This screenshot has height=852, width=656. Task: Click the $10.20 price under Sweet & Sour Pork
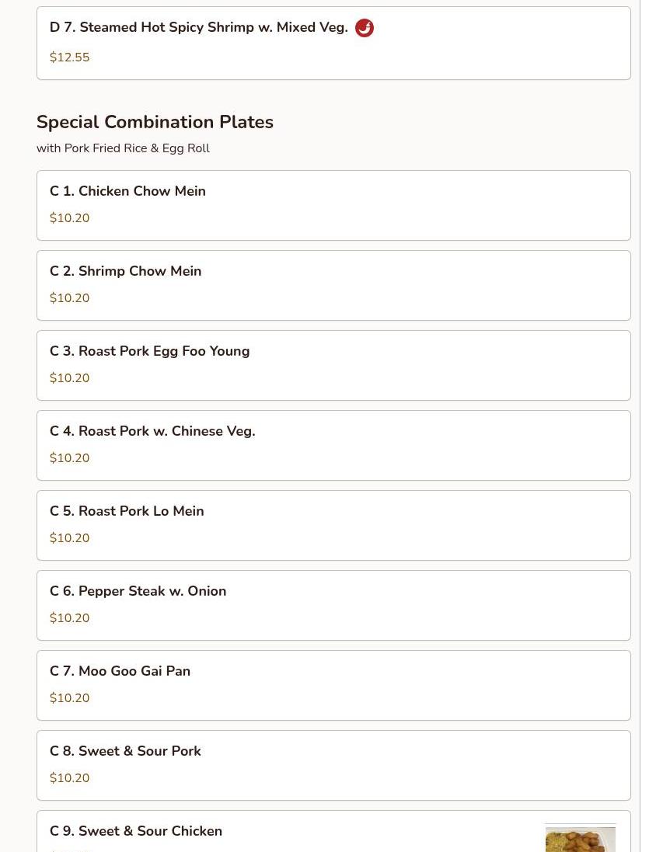(x=69, y=778)
